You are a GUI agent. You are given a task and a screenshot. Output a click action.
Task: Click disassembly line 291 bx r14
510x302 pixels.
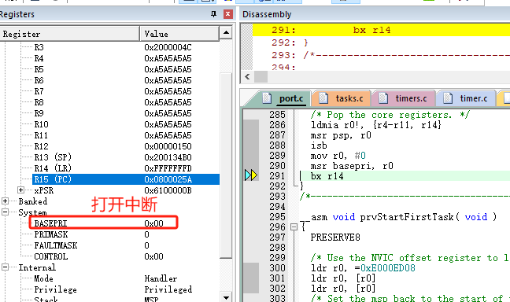click(x=381, y=30)
